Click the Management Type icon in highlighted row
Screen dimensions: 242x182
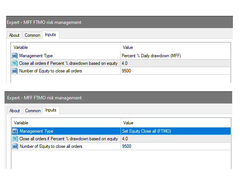pyautogui.click(x=15, y=131)
